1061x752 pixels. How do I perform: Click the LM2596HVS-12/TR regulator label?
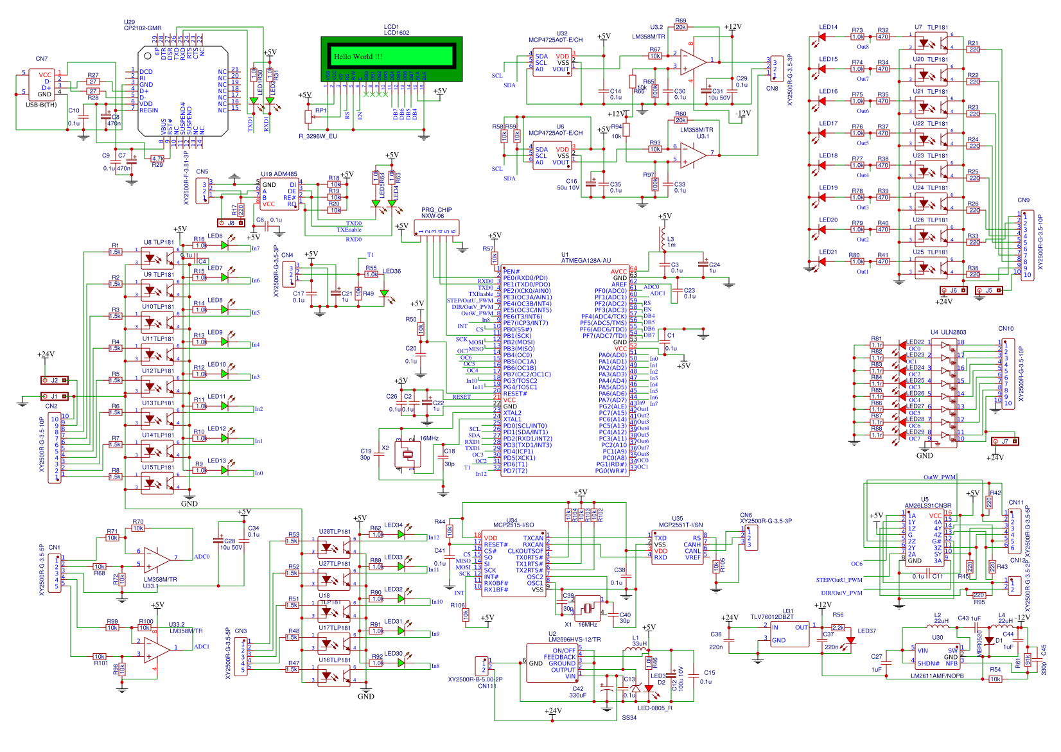click(574, 640)
